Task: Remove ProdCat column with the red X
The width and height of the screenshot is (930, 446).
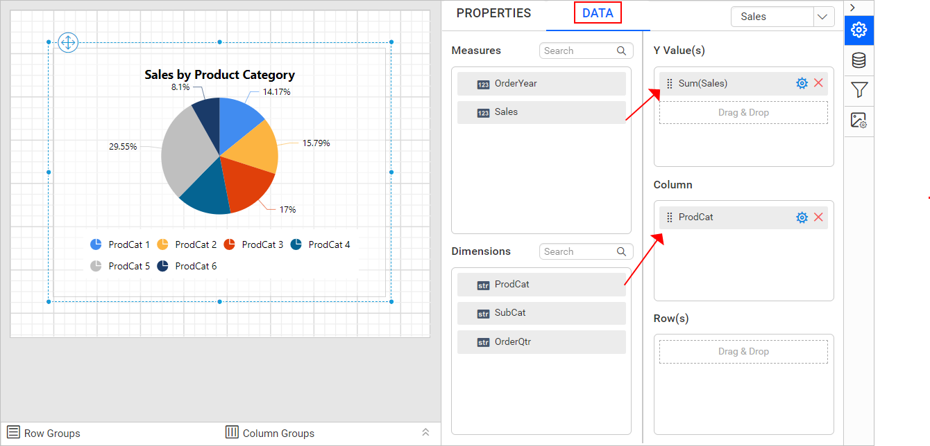Action: [x=818, y=217]
